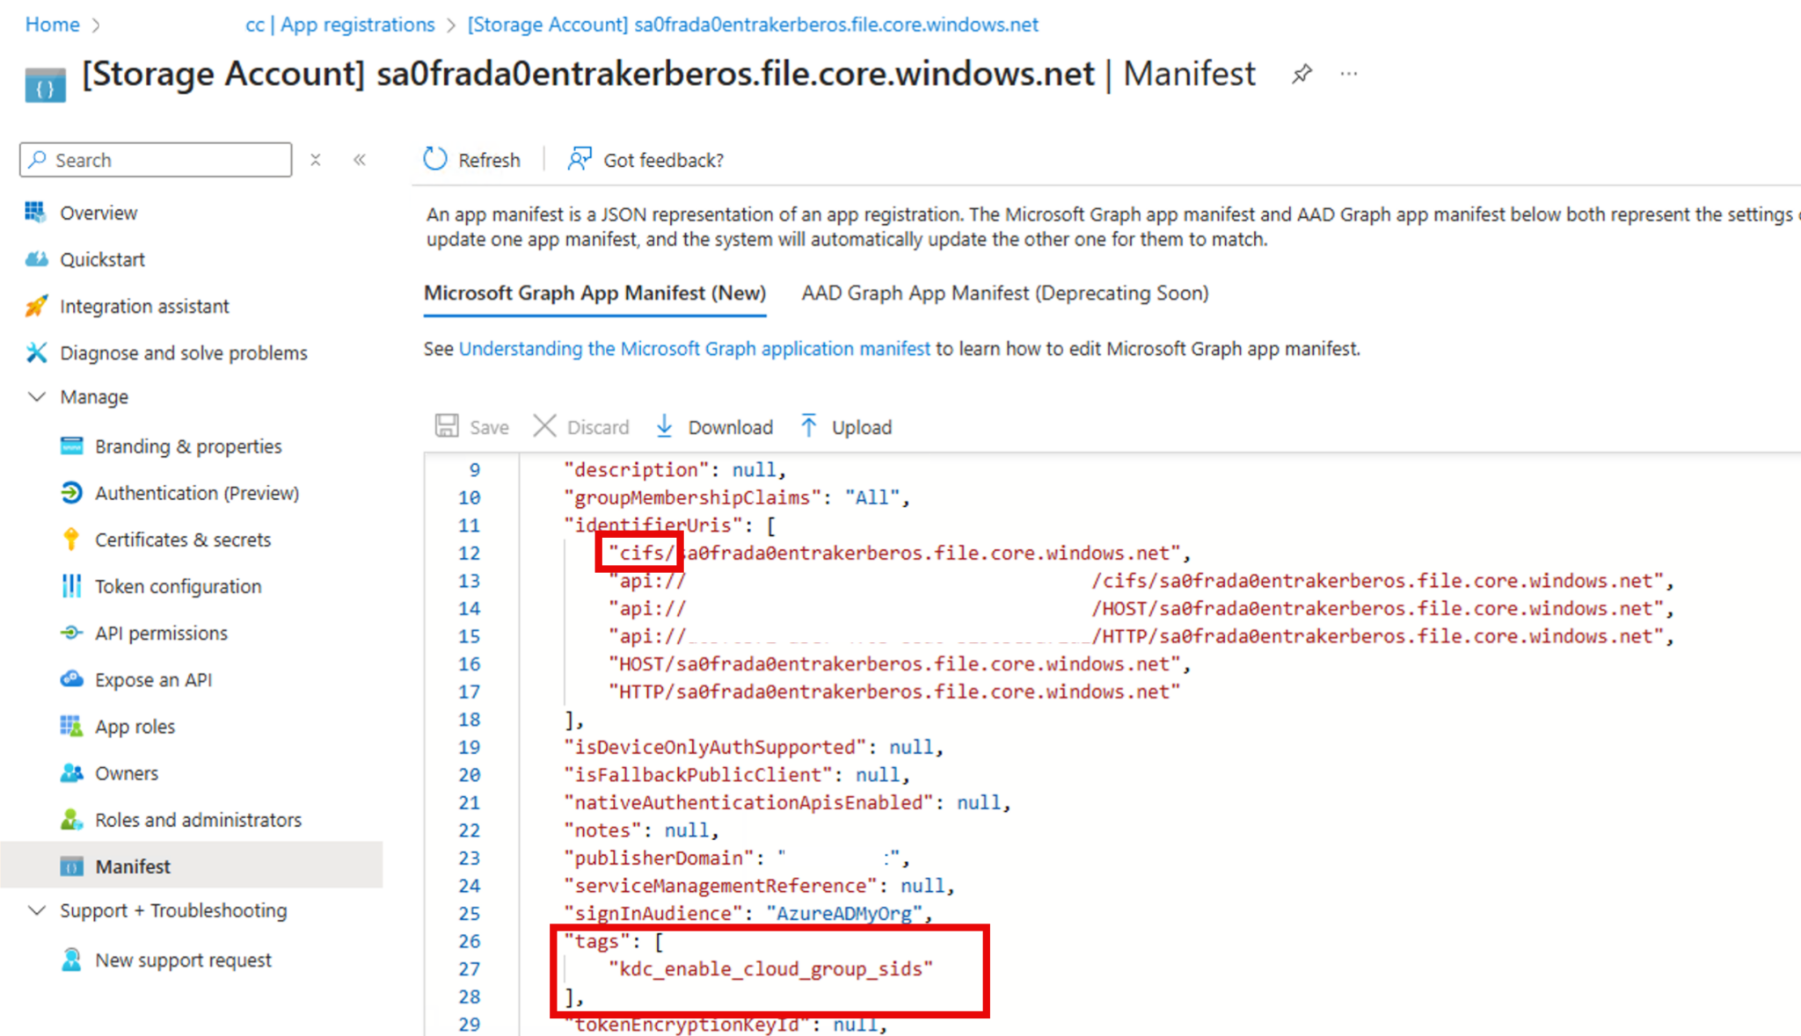The height and width of the screenshot is (1036, 1801).
Task: Click the Quickstart cloud icon
Action: [x=36, y=258]
